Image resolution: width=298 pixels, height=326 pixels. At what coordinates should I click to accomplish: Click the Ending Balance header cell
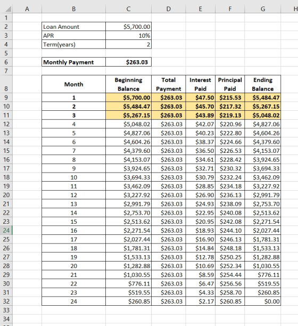point(263,84)
